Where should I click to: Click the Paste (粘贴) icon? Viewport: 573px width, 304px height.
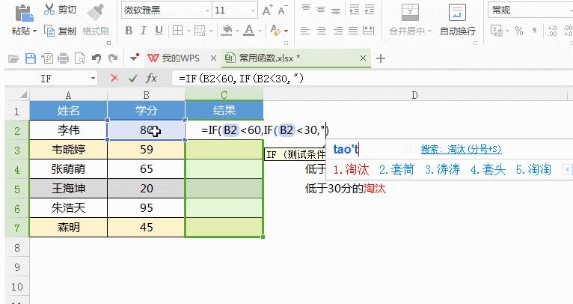[x=24, y=13]
